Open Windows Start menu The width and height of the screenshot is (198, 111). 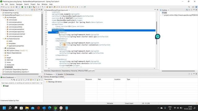click(x=4, y=108)
